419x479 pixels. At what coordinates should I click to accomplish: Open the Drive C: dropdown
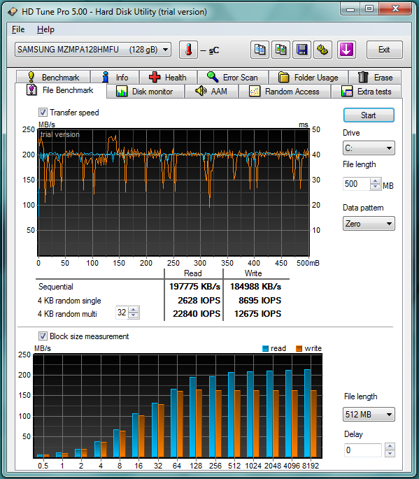[369, 148]
